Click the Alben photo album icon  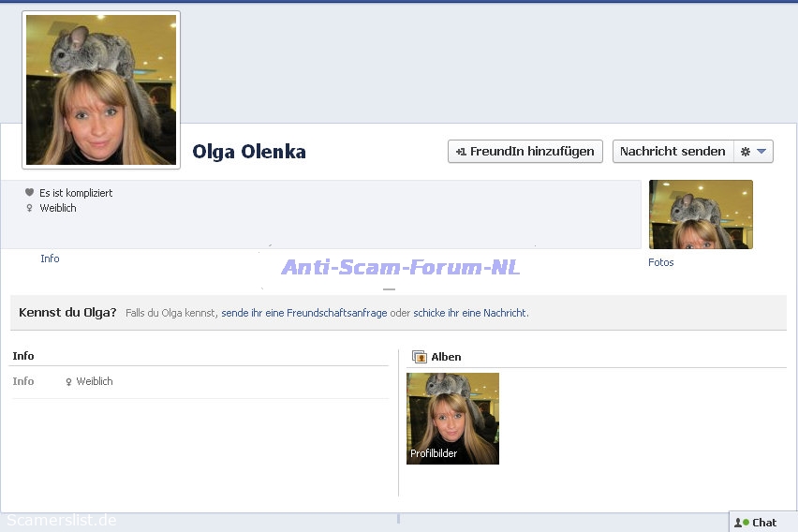click(420, 357)
